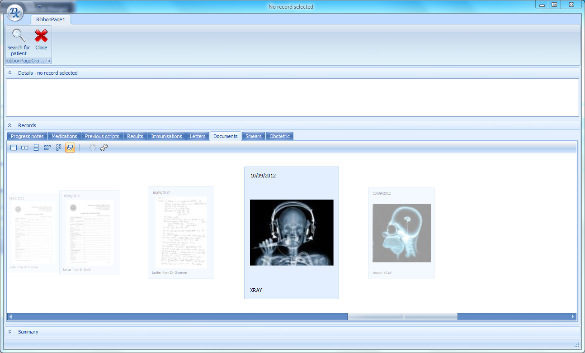This screenshot has width=585, height=353.
Task: Click the magnifier icon above Search for patient
Action: pos(18,34)
